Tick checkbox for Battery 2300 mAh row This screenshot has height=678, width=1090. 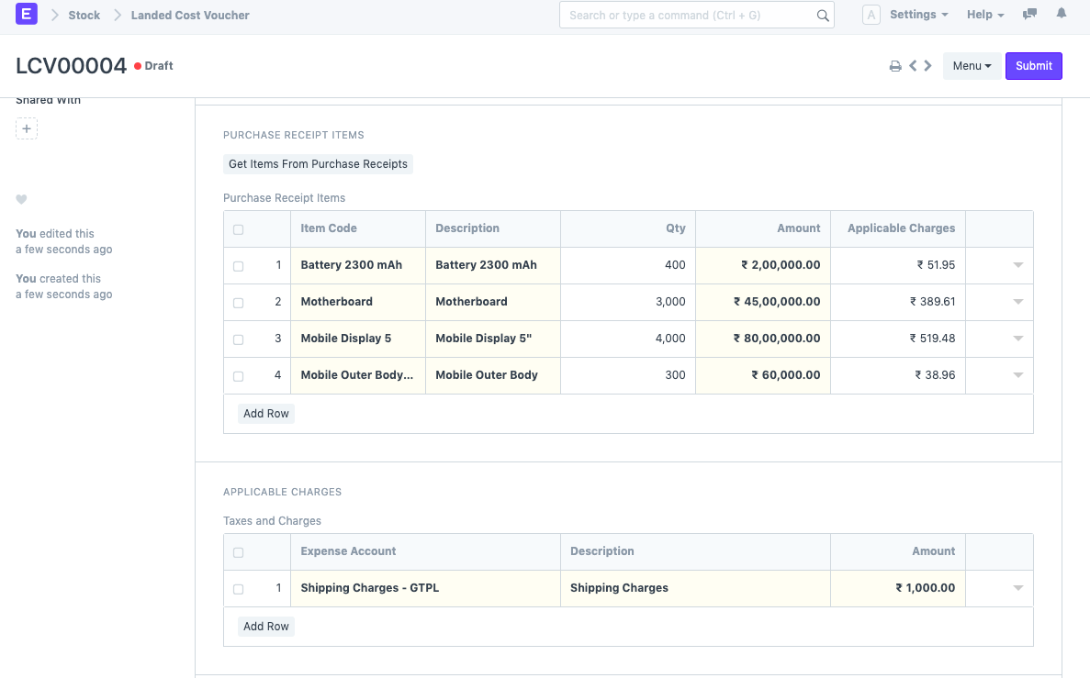(x=239, y=266)
